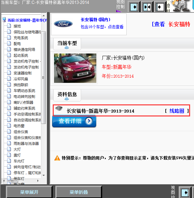Switch to the 资料信息 tab
Viewport: 194px width, 198px height.
(x=67, y=95)
